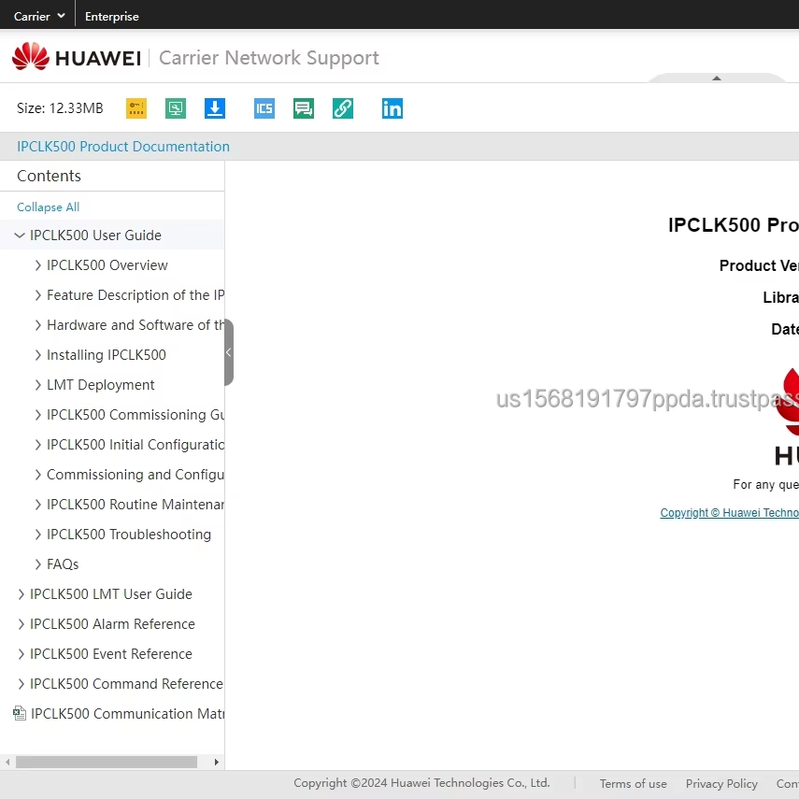Open the Carrier dropdown in top bar
The image size is (799, 799).
[x=39, y=16]
